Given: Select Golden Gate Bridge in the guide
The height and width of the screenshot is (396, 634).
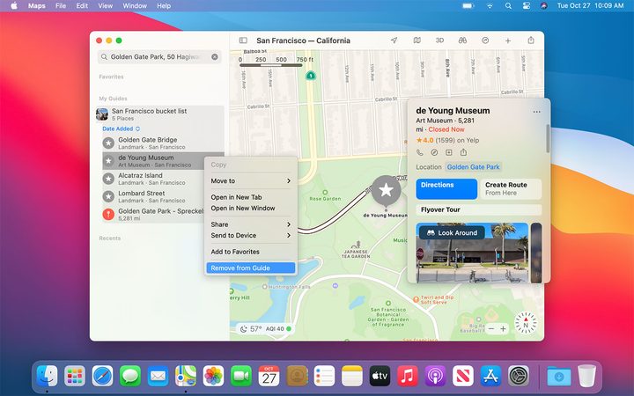Looking at the screenshot, I should point(163,143).
